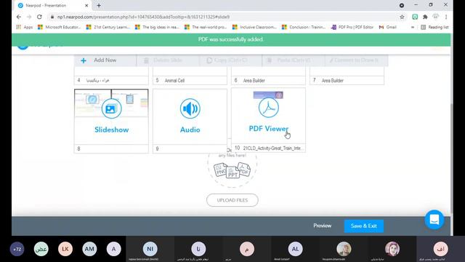The width and height of the screenshot is (465, 262).
Task: Click Convert to Draw It button
Action: click(x=357, y=60)
